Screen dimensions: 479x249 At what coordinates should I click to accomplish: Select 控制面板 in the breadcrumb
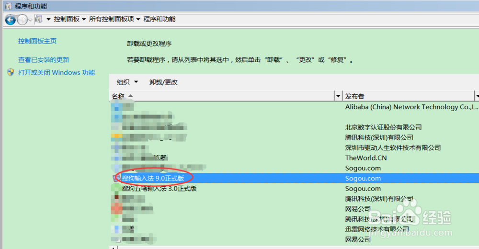[67, 19]
